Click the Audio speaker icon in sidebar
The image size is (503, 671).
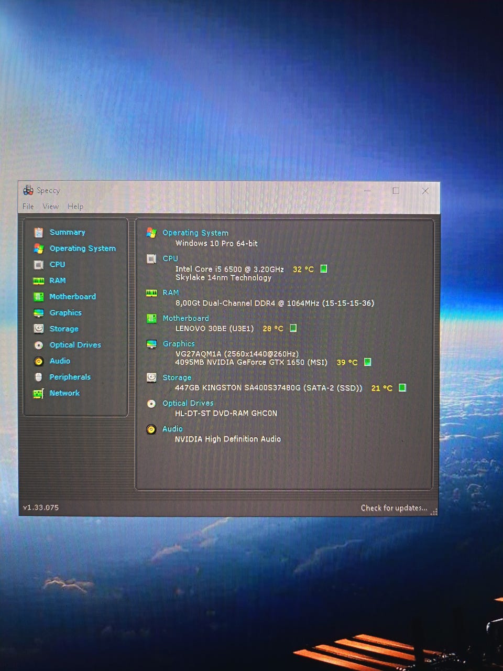pos(39,361)
